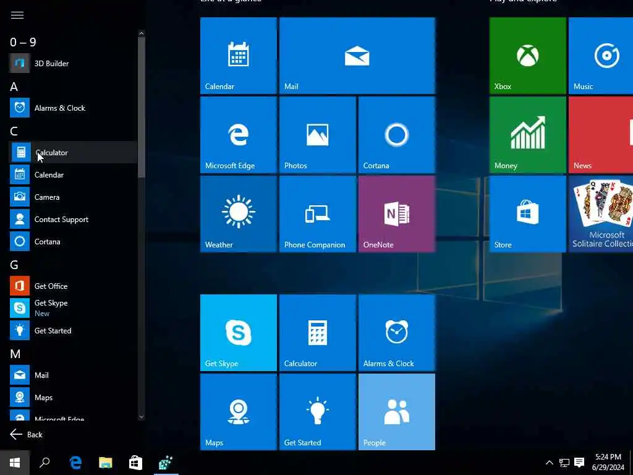Click the Windows Start button
The width and height of the screenshot is (633, 475).
(x=15, y=463)
